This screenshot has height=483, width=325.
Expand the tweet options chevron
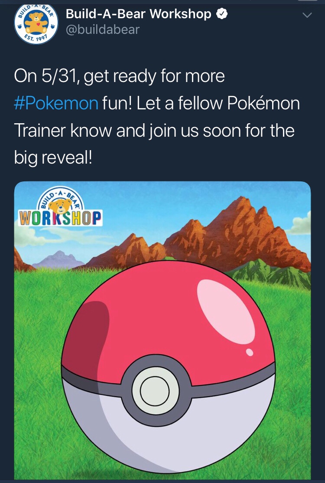click(307, 15)
